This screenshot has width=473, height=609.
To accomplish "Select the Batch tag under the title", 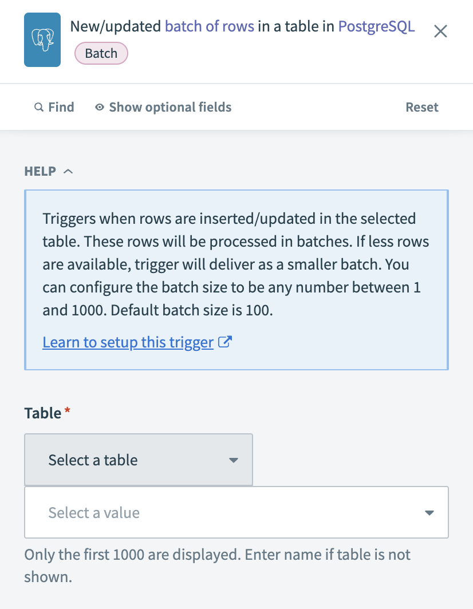I will pyautogui.click(x=101, y=53).
